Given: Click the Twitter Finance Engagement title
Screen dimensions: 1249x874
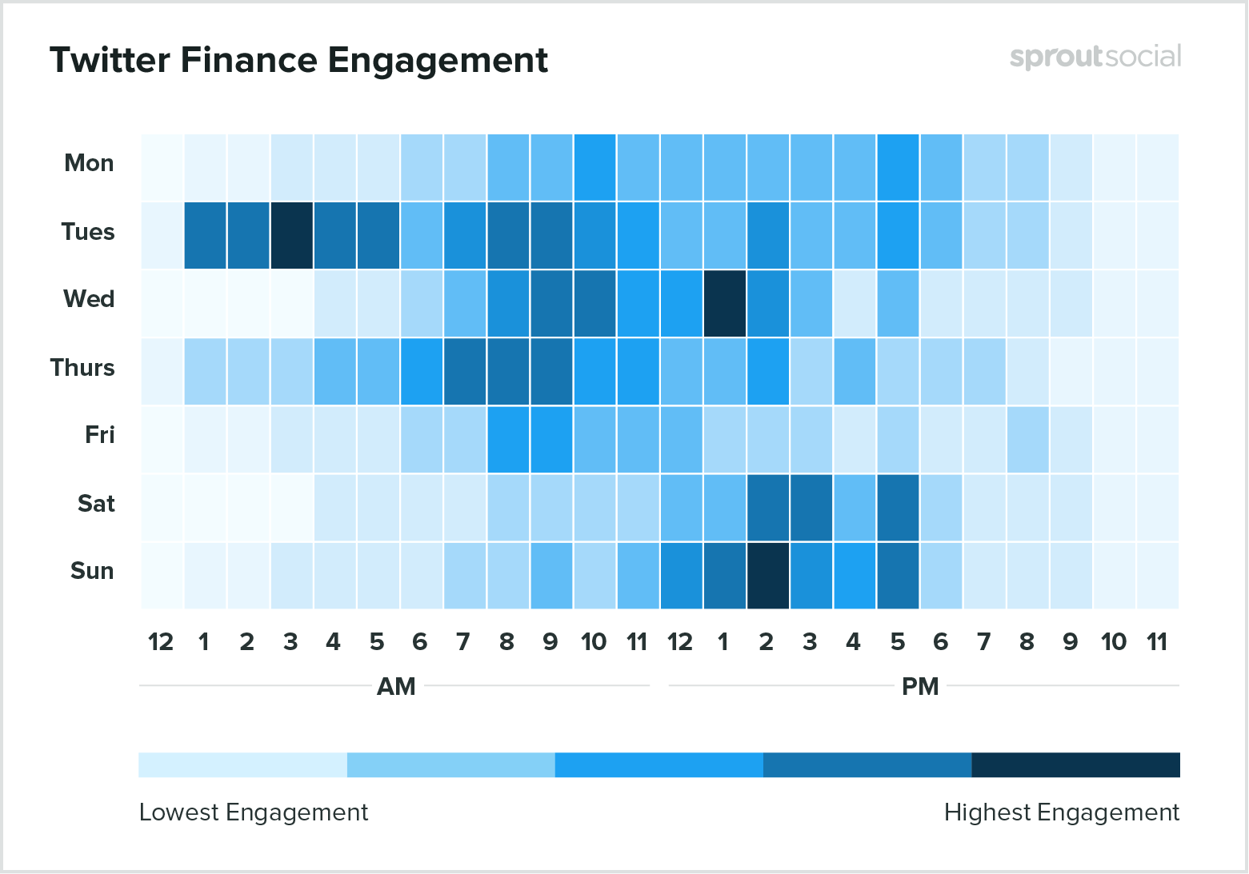Looking at the screenshot, I should tap(298, 60).
